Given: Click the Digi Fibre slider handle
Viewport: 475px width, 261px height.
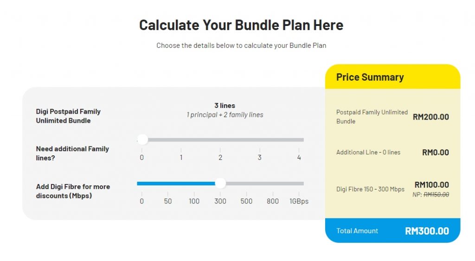Looking at the screenshot, I should point(220,183).
